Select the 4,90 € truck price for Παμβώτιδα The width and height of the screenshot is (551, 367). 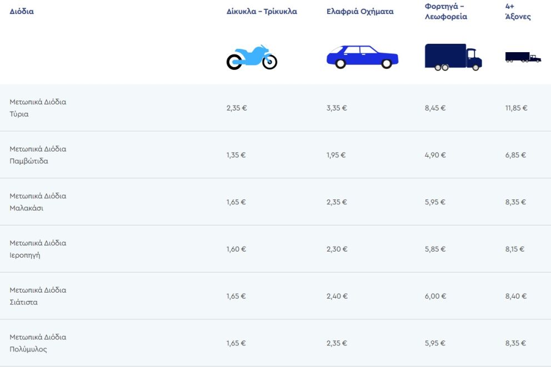click(435, 155)
